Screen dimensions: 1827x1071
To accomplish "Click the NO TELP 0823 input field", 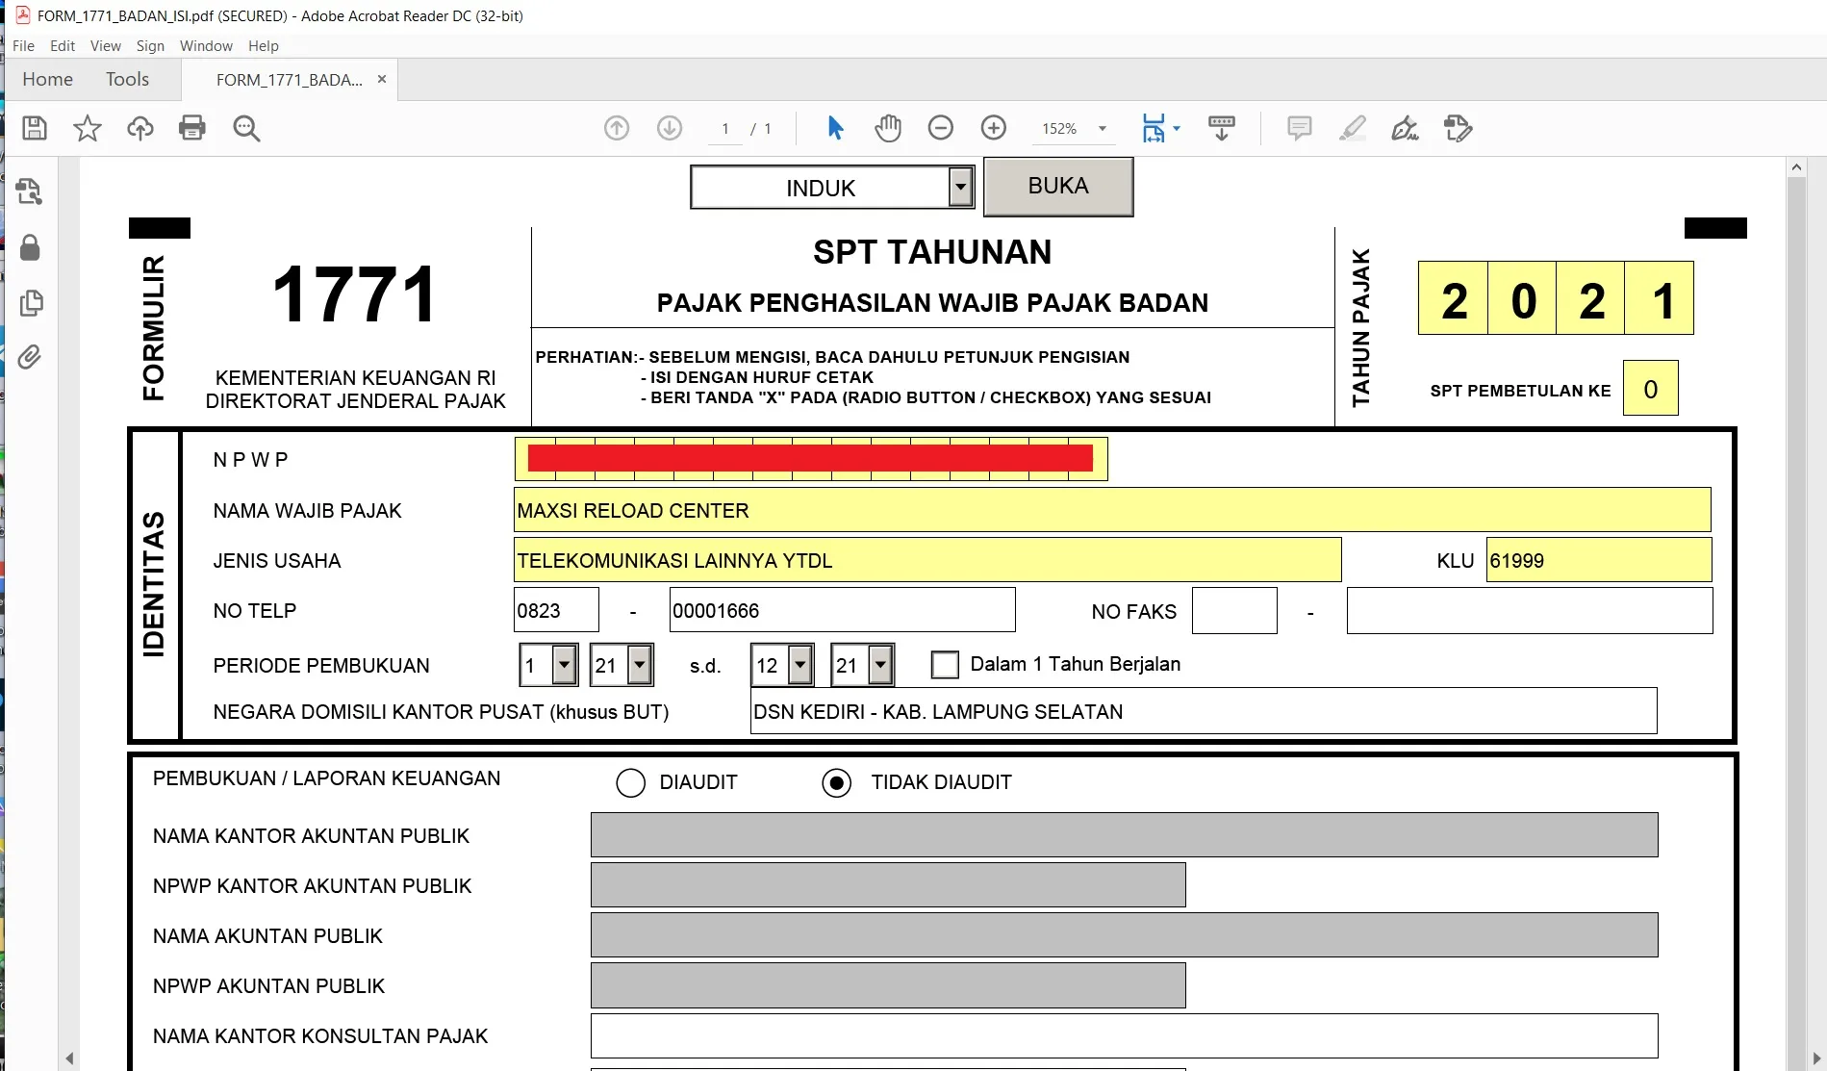I will [556, 609].
